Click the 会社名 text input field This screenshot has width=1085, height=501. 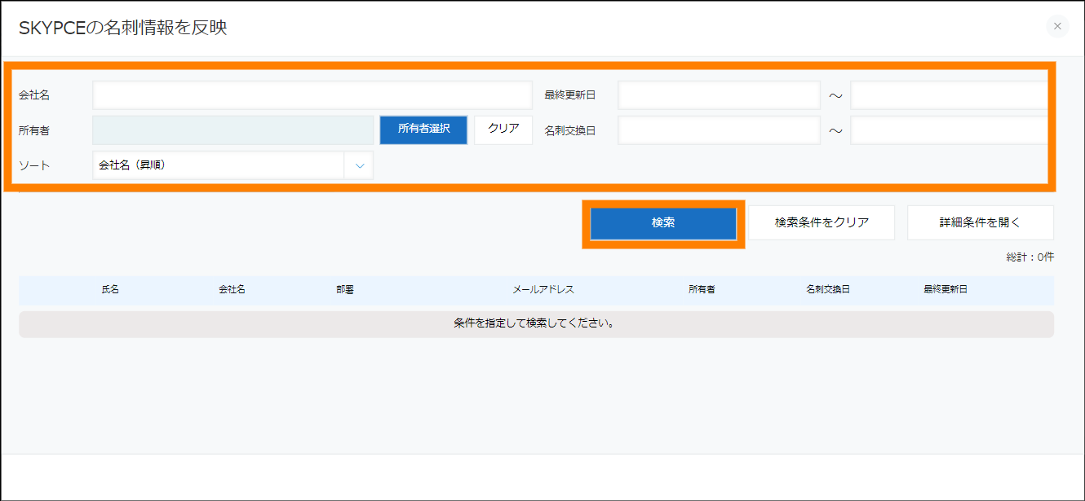click(312, 95)
